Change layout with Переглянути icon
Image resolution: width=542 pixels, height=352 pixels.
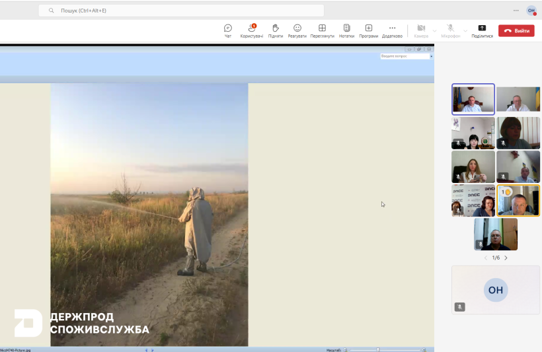pos(322,30)
